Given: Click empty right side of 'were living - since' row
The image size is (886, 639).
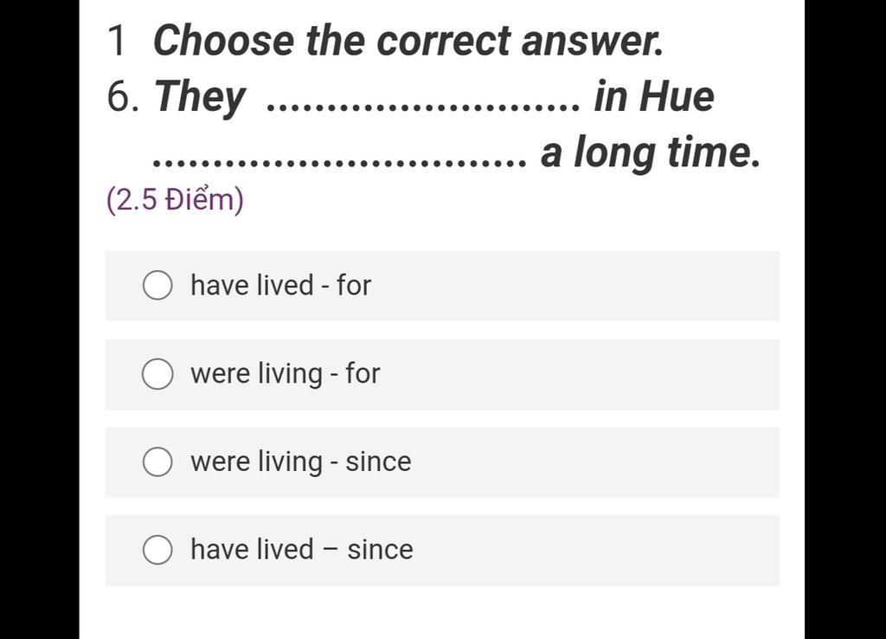Looking at the screenshot, I should point(606,461).
